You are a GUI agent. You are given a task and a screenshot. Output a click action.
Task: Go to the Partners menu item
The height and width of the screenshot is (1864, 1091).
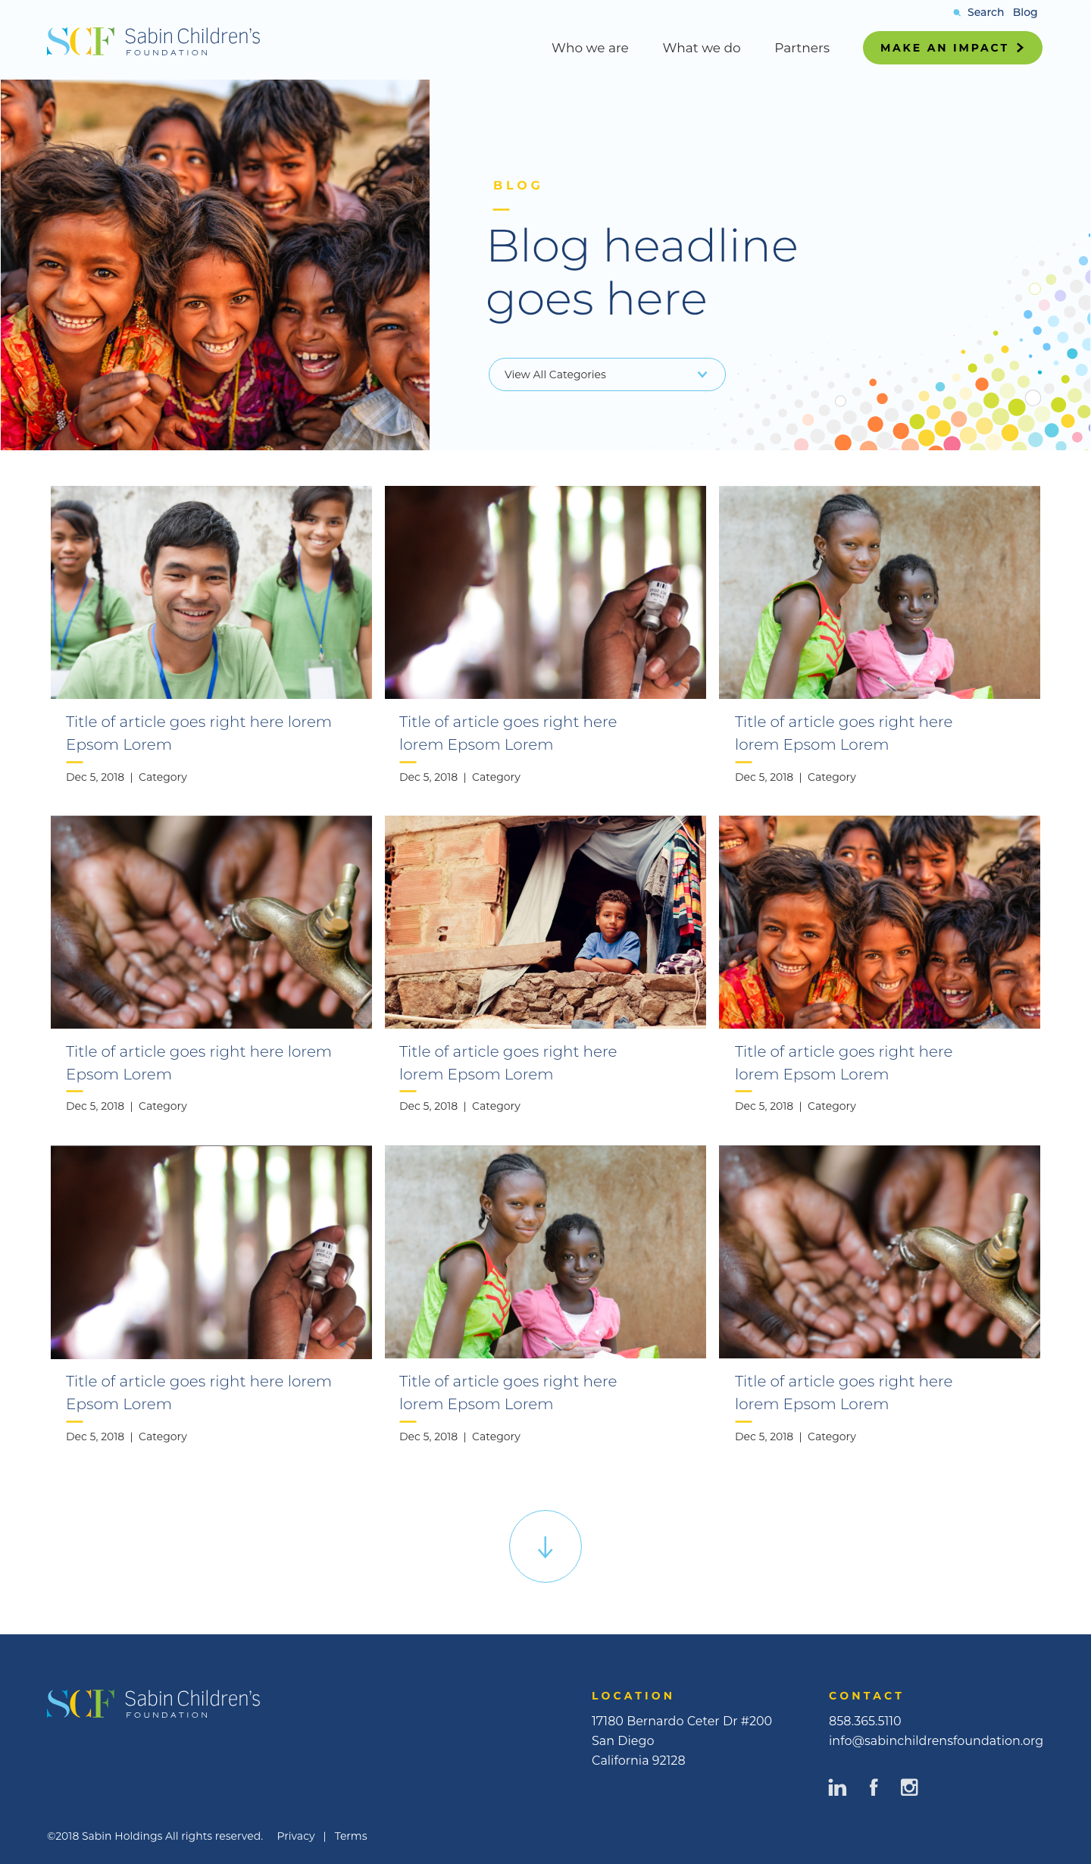coord(802,48)
